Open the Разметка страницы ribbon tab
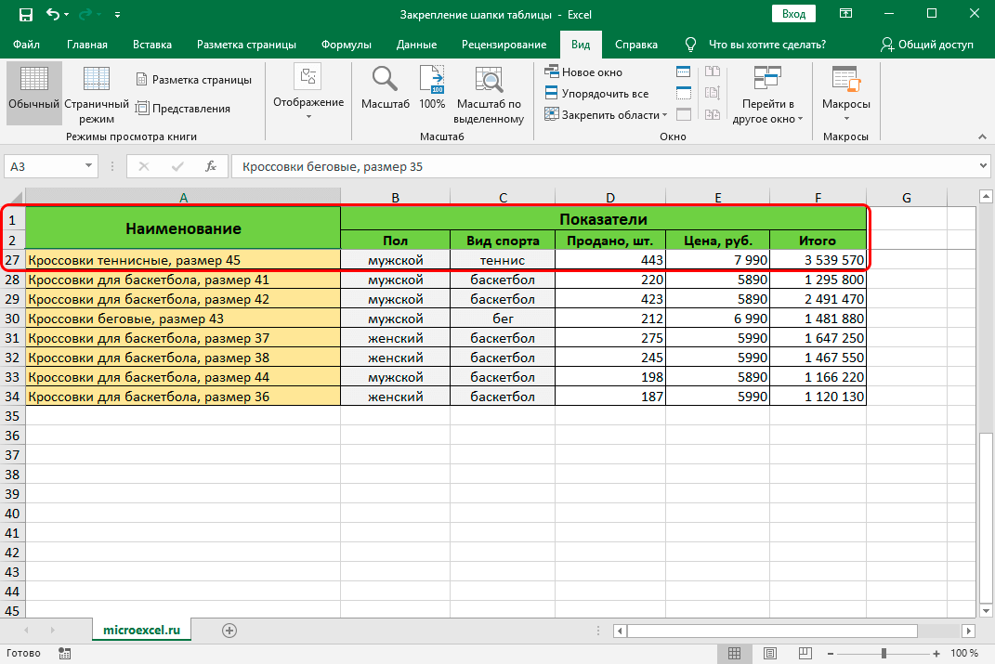Screen dimensions: 995x664 tap(246, 45)
